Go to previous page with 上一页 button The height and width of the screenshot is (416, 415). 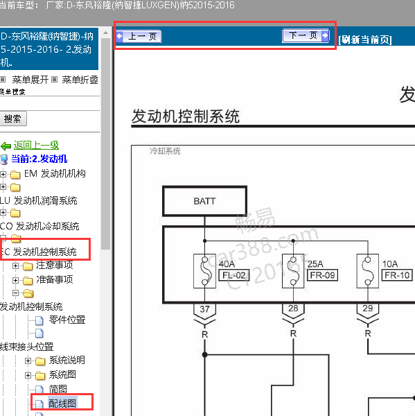[139, 36]
